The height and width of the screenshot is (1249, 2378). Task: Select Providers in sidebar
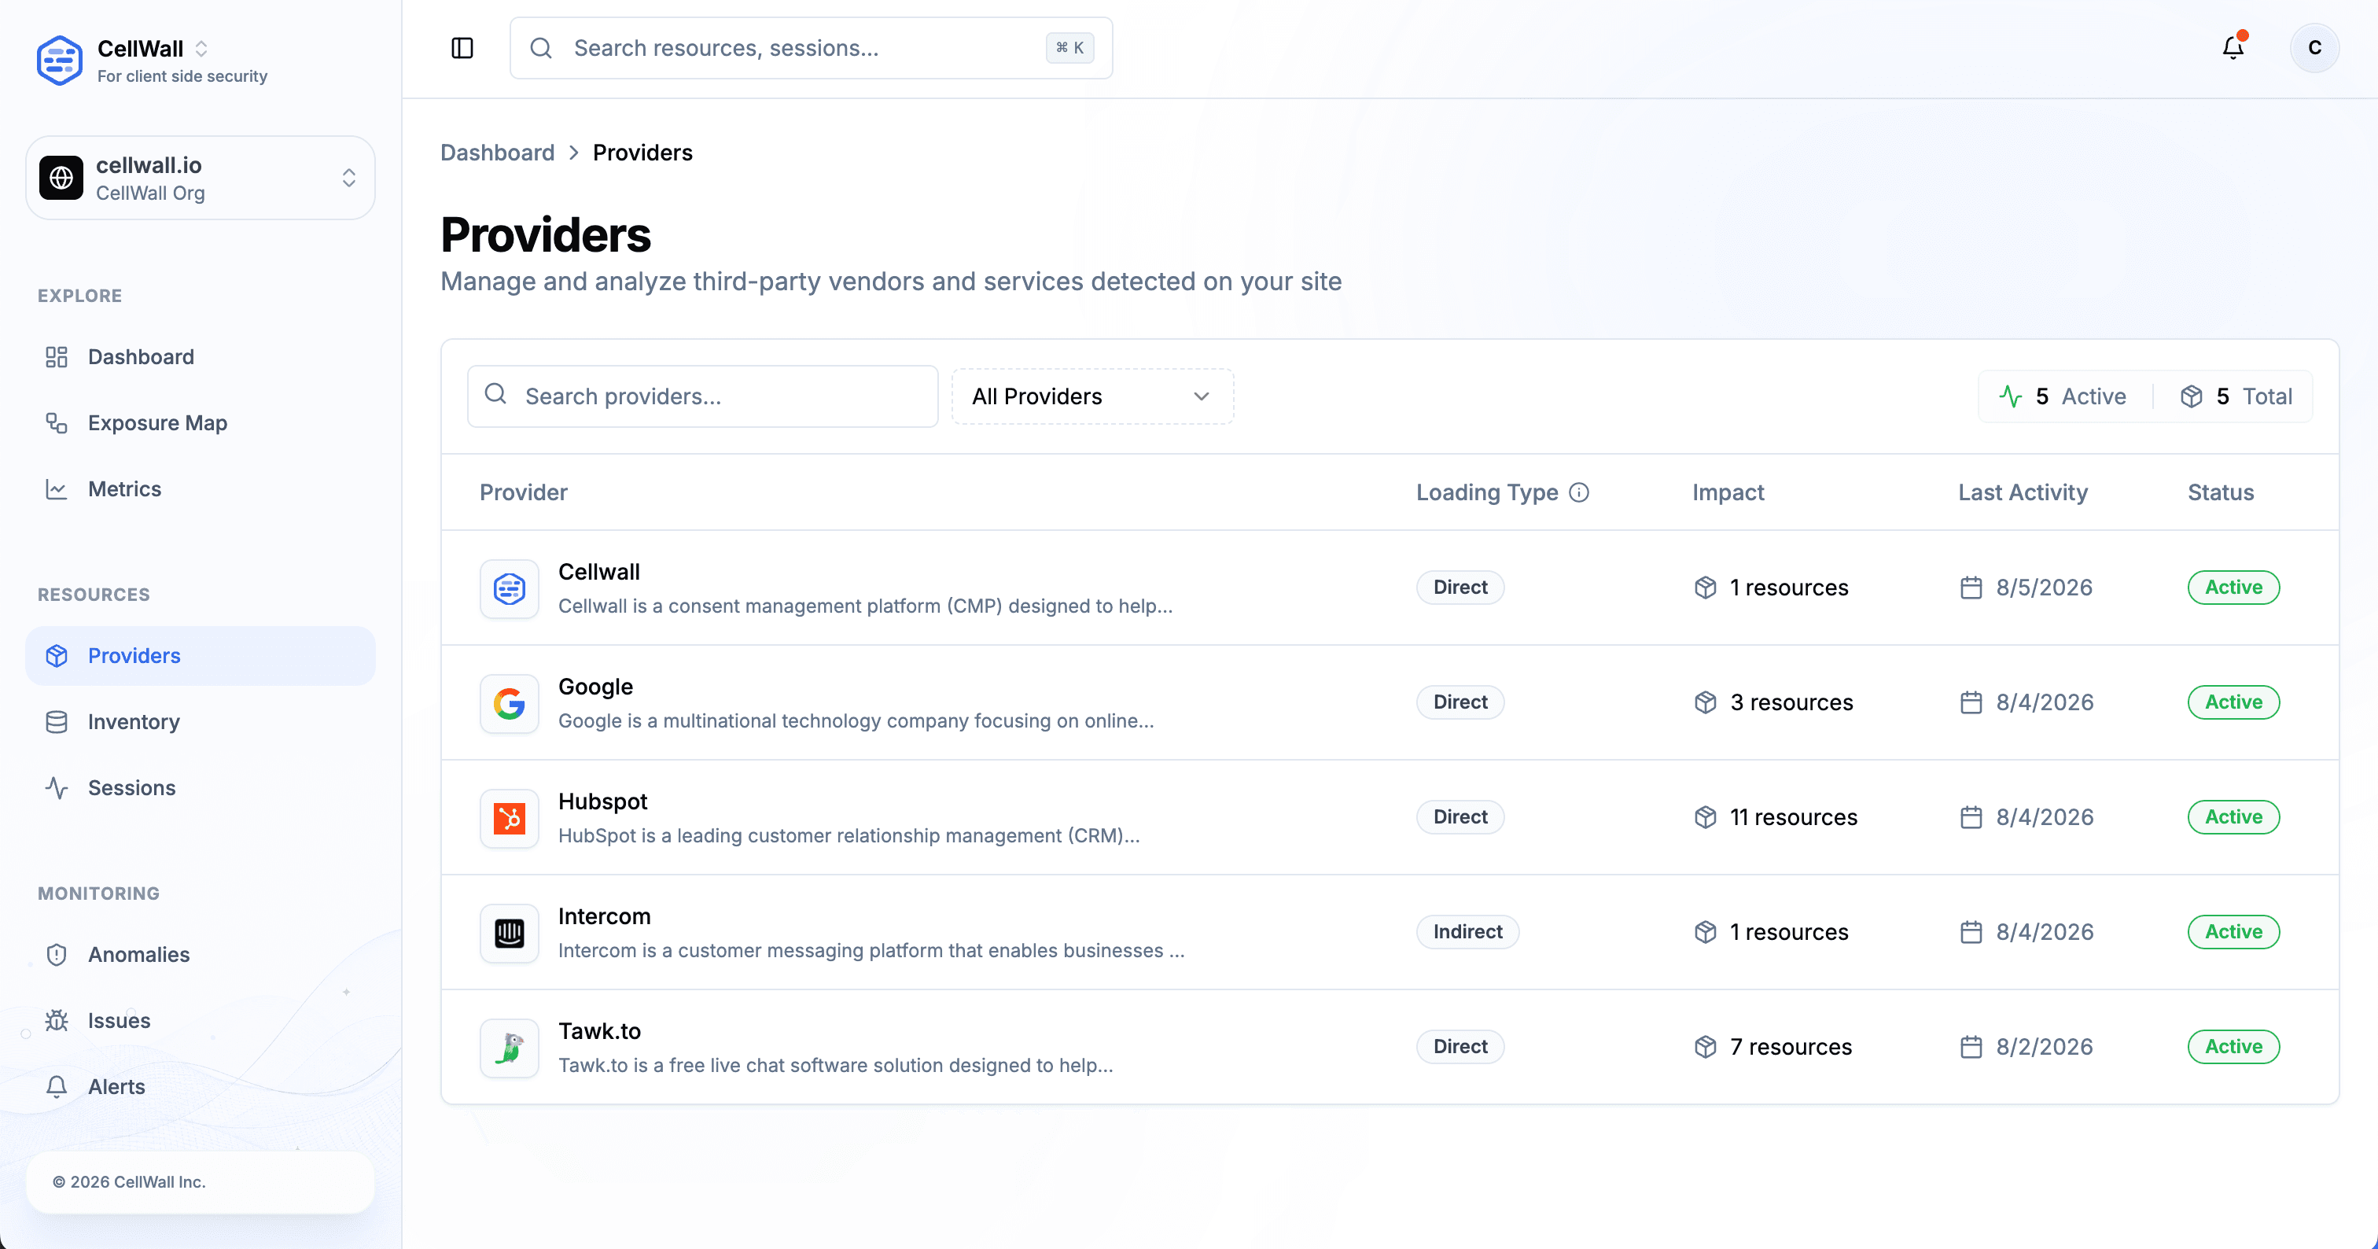click(201, 655)
